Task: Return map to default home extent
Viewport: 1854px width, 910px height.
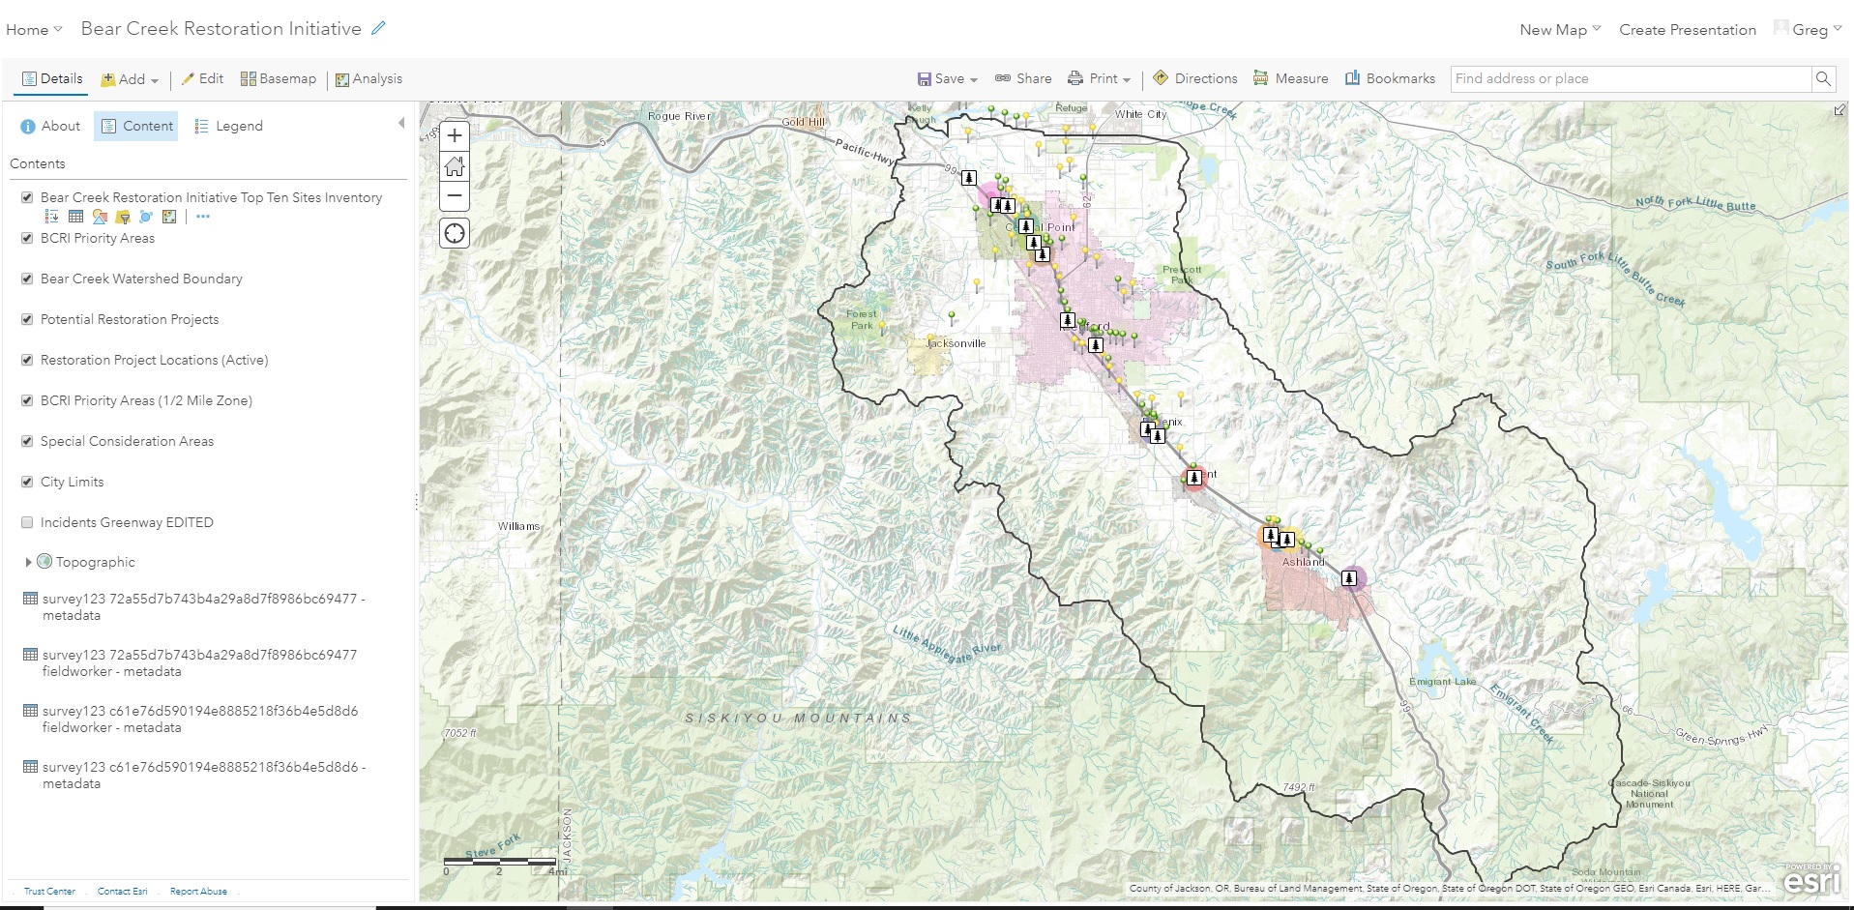Action: (455, 166)
